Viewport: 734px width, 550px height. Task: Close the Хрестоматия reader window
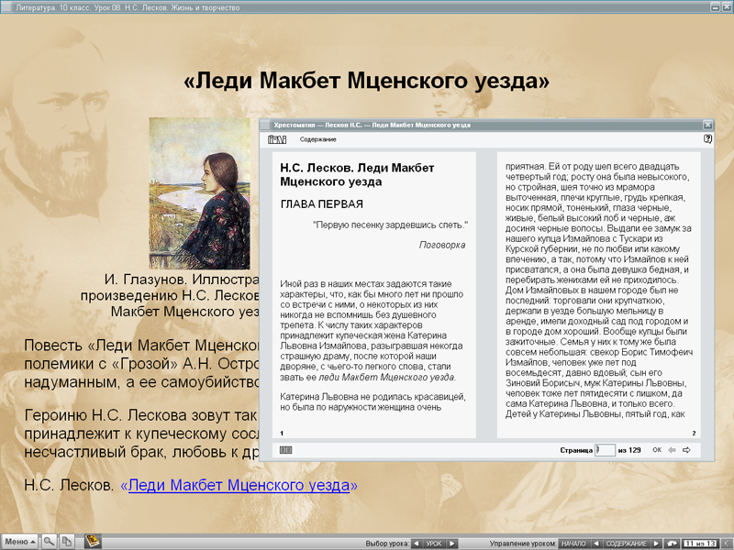tap(707, 125)
